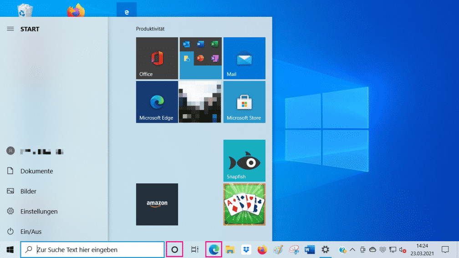Open the Solitaire cards game tile
Viewport: 459px width, 258px height.
pos(244,204)
